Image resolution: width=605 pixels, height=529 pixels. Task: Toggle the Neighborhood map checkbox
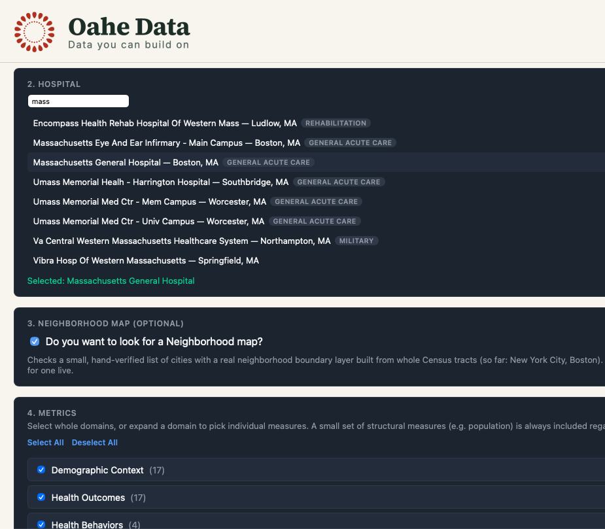tap(35, 341)
